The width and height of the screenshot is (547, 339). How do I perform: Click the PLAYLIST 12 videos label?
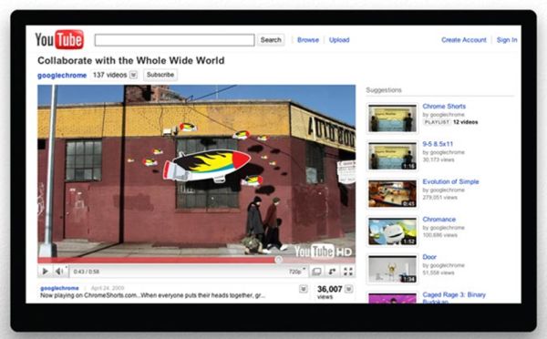coord(450,122)
